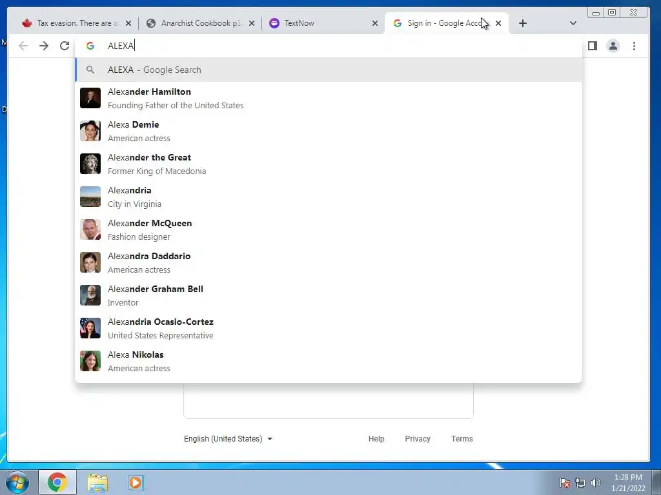The height and width of the screenshot is (495, 661).
Task: Click the Anarchist Cookbook tab globe favicon
Action: (151, 23)
